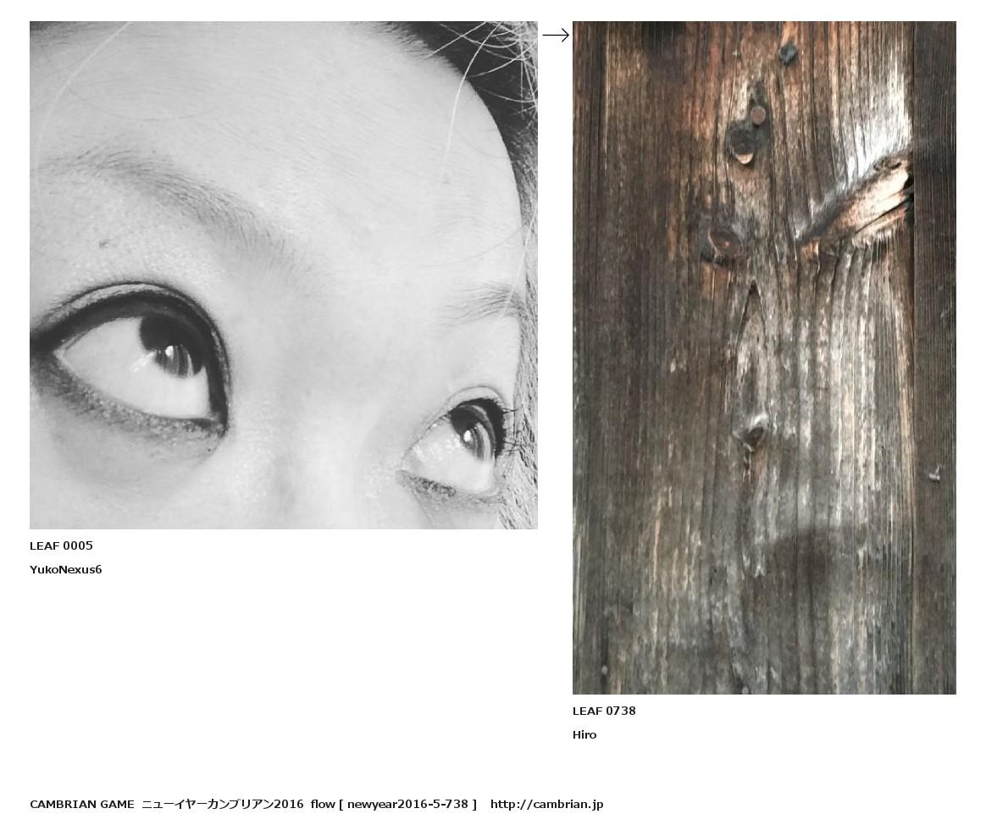Select the LEAF 0005 label
Viewport: 986px width, 825px height.
[61, 545]
